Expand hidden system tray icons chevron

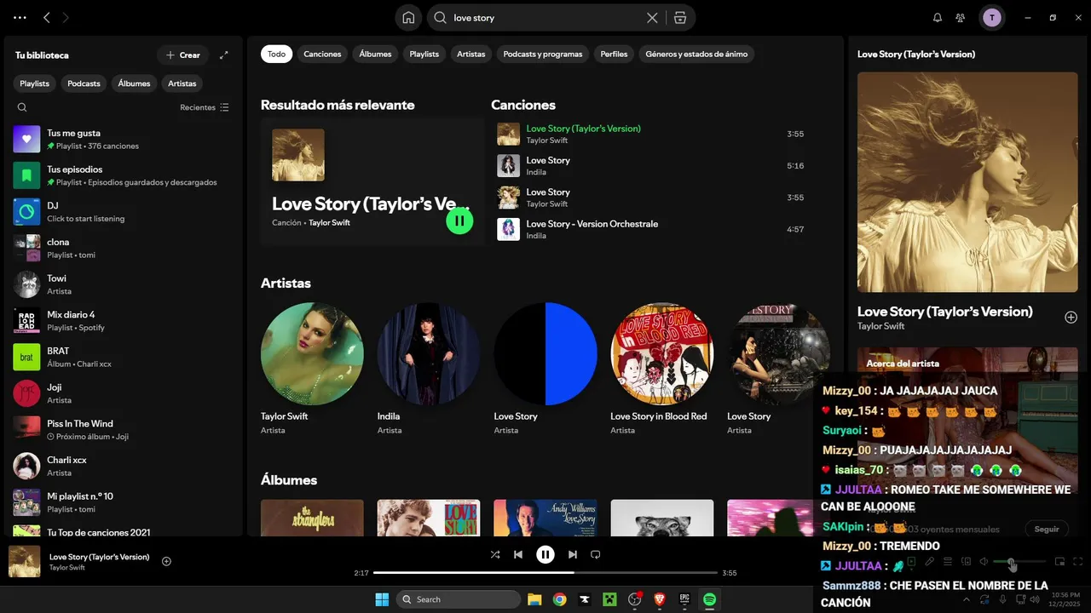point(966,599)
